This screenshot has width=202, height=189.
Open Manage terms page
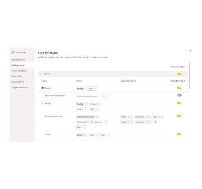pos(18,82)
